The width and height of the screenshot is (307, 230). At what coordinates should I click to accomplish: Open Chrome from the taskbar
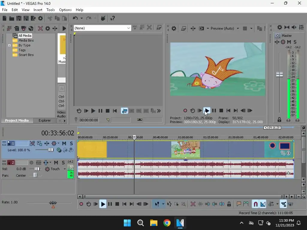[167, 223]
